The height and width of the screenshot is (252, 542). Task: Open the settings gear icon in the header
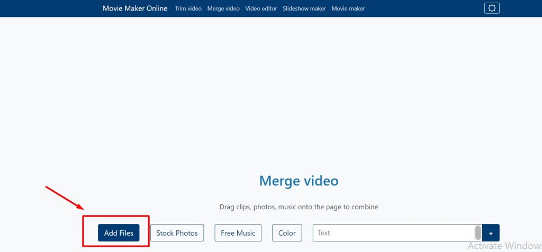coord(492,8)
